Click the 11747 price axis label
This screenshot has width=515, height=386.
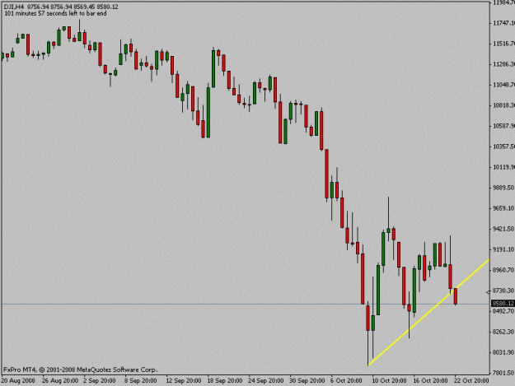pos(503,23)
